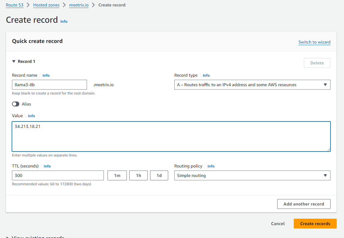This screenshot has height=238, width=344.
Task: Open Info for Routing policy
Action: [x=211, y=166]
